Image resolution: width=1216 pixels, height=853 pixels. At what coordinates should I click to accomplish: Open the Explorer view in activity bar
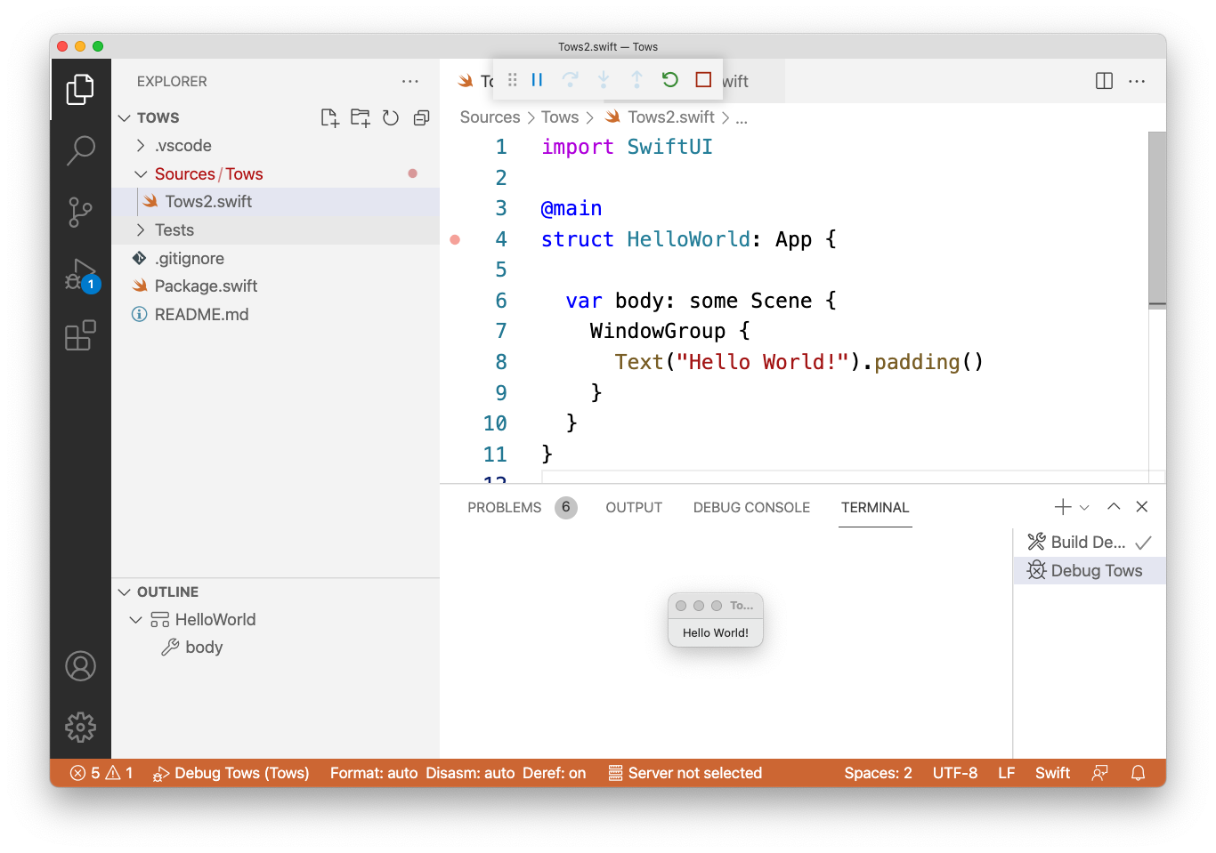coord(80,89)
